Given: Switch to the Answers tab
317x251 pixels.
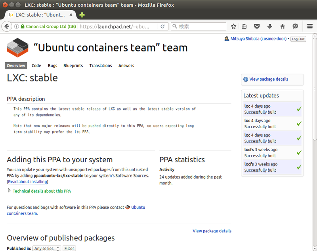Looking at the screenshot, I should [126, 66].
